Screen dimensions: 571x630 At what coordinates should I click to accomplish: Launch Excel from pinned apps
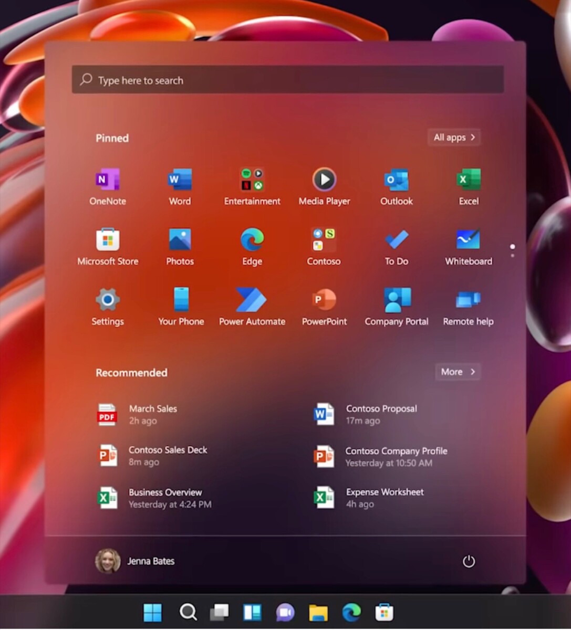pyautogui.click(x=469, y=187)
